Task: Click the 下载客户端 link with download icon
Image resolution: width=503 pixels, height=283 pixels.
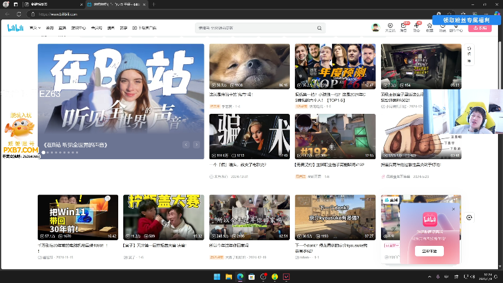Action: pos(145,28)
